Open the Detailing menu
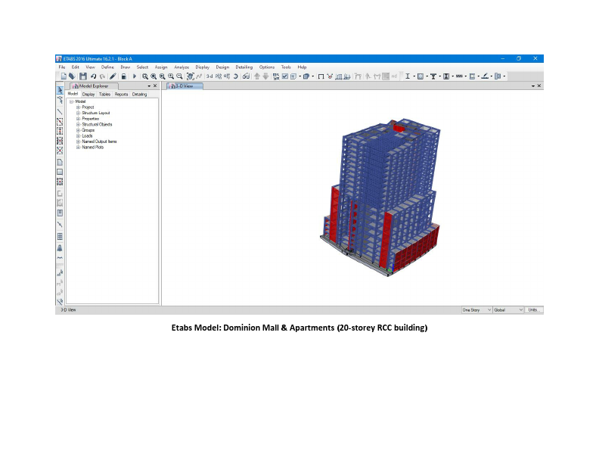599x463 pixels. pos(244,67)
